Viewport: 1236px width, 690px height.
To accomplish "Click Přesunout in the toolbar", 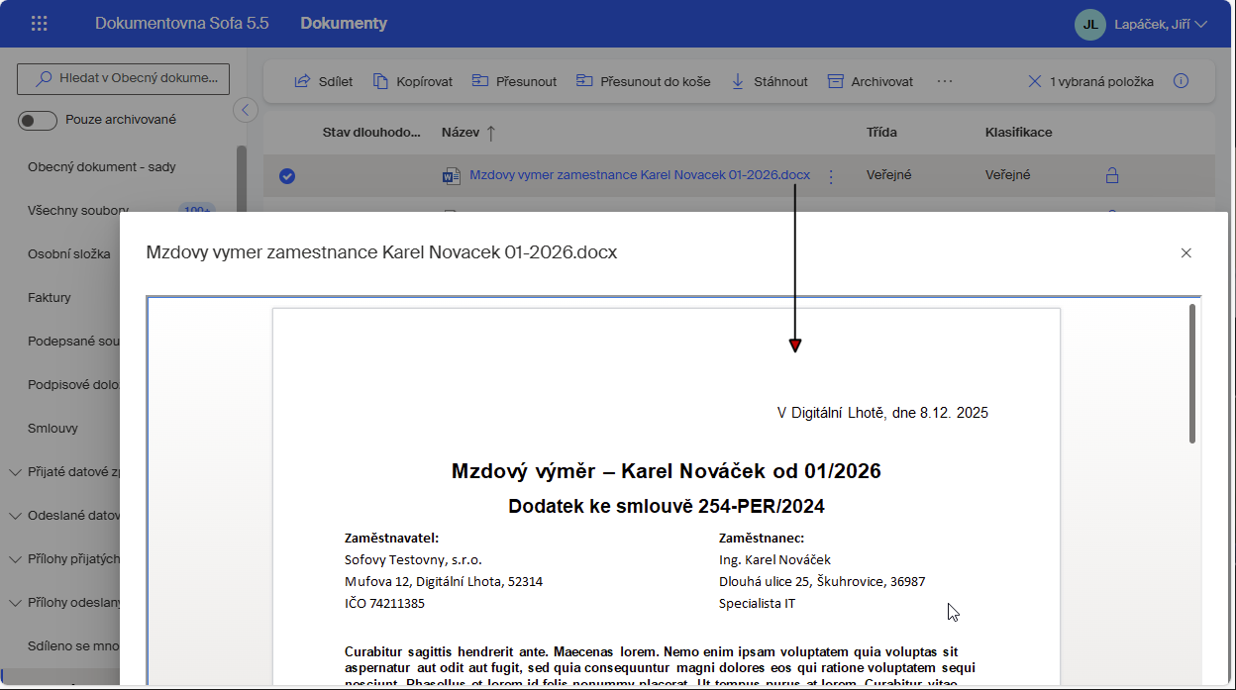I will tap(514, 81).
